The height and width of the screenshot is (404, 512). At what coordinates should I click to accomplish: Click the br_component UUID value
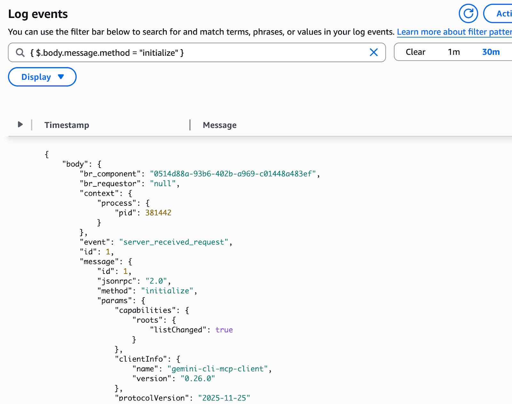pyautogui.click(x=233, y=174)
